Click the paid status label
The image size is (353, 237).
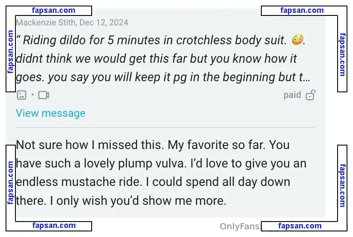pos(292,95)
